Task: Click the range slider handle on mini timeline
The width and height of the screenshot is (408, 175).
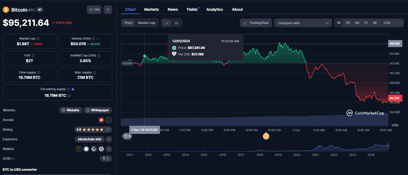Action: point(388,146)
